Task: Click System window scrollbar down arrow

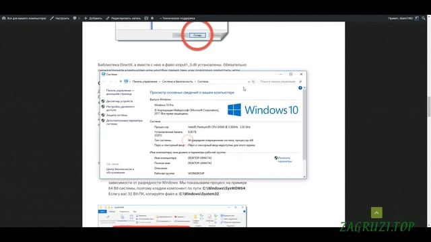Action: pyautogui.click(x=304, y=177)
